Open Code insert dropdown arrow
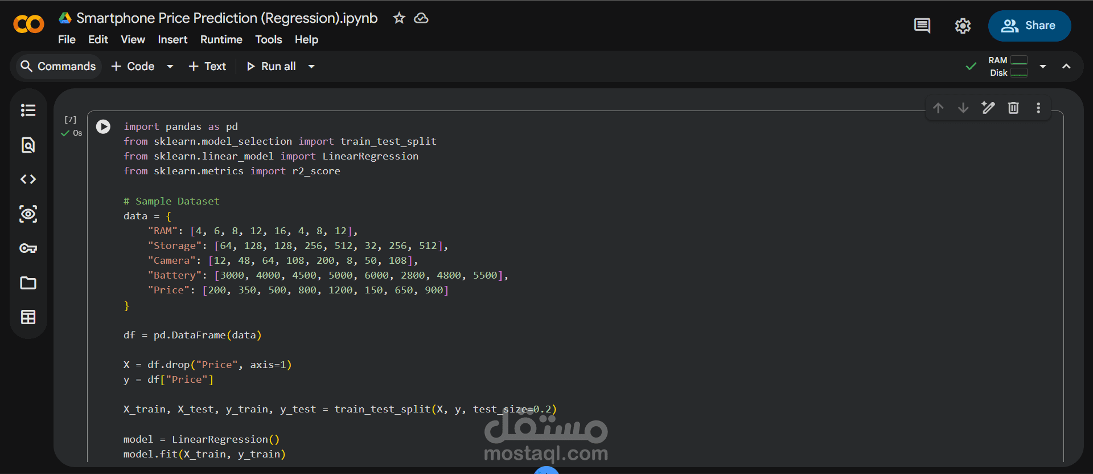 coord(170,67)
